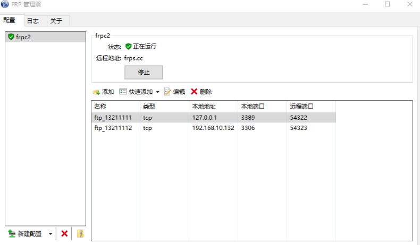Screen dimensions: 420x245
Task: Expand the 新建配置 dropdown arrow
Action: (x=51, y=234)
